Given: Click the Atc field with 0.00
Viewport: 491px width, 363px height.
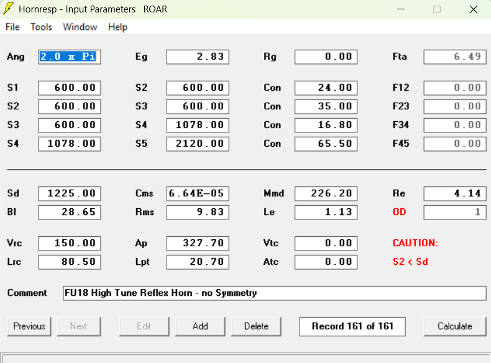Looking at the screenshot, I should [x=326, y=262].
